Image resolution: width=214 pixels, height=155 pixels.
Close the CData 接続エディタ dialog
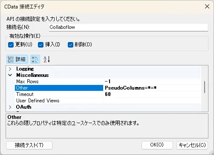207,6
